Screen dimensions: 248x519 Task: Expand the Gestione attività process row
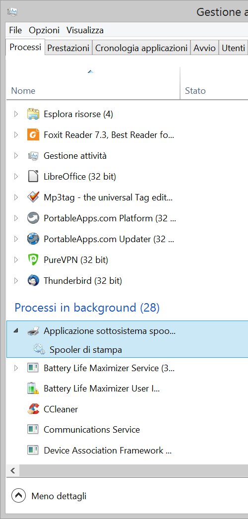(x=15, y=156)
